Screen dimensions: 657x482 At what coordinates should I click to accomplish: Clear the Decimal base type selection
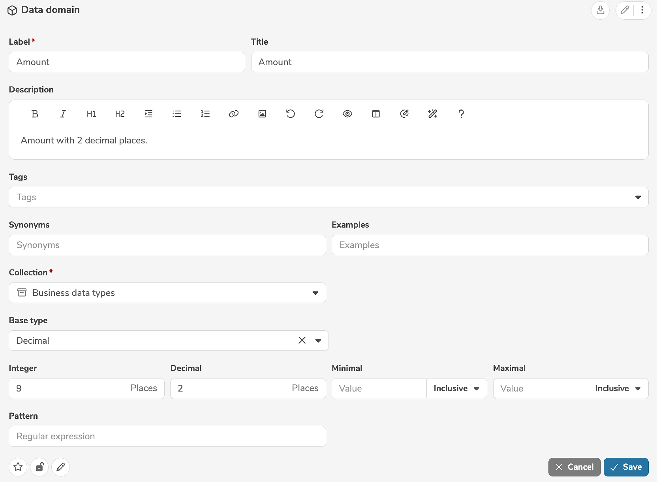click(302, 341)
